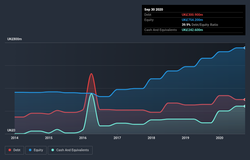Viewport: 250px width, 160px height.
Task: Click the UK£300.900m debt value
Action: point(192,15)
